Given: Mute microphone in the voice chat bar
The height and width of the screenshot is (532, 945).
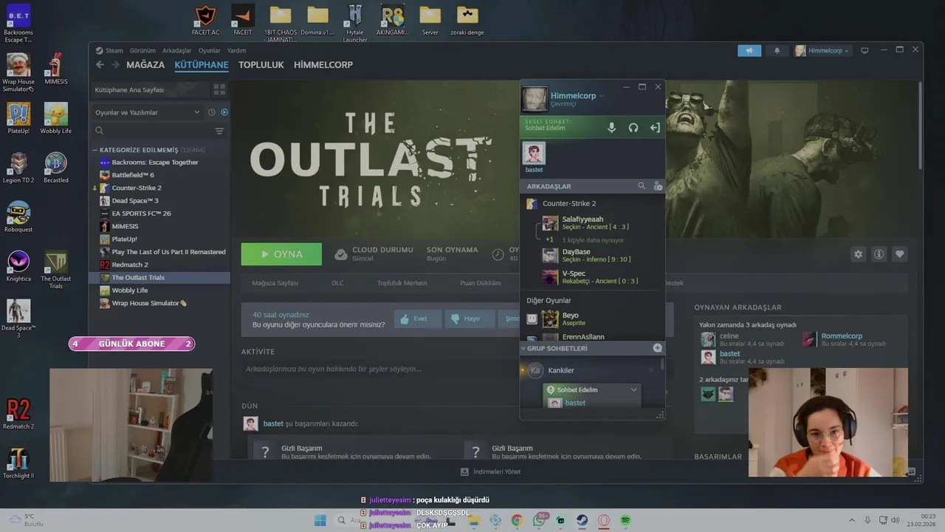Looking at the screenshot, I should coord(611,127).
